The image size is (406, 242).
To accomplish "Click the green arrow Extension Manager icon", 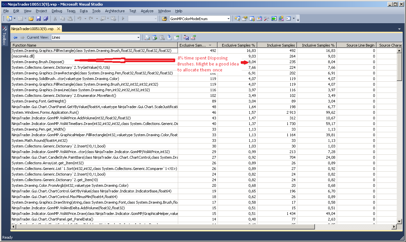I will pyautogui.click(x=274, y=19).
